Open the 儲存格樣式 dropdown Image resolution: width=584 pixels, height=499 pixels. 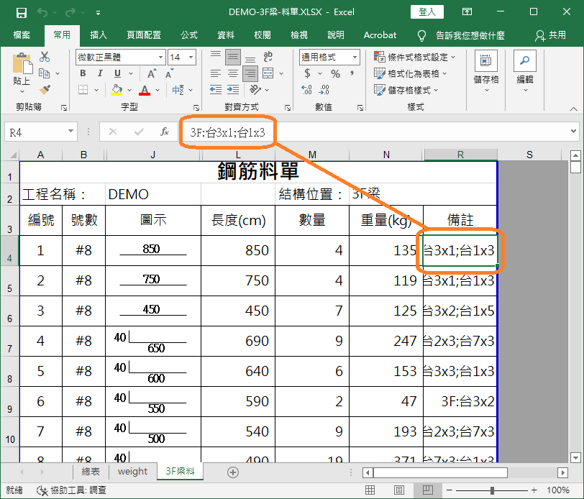pos(406,90)
